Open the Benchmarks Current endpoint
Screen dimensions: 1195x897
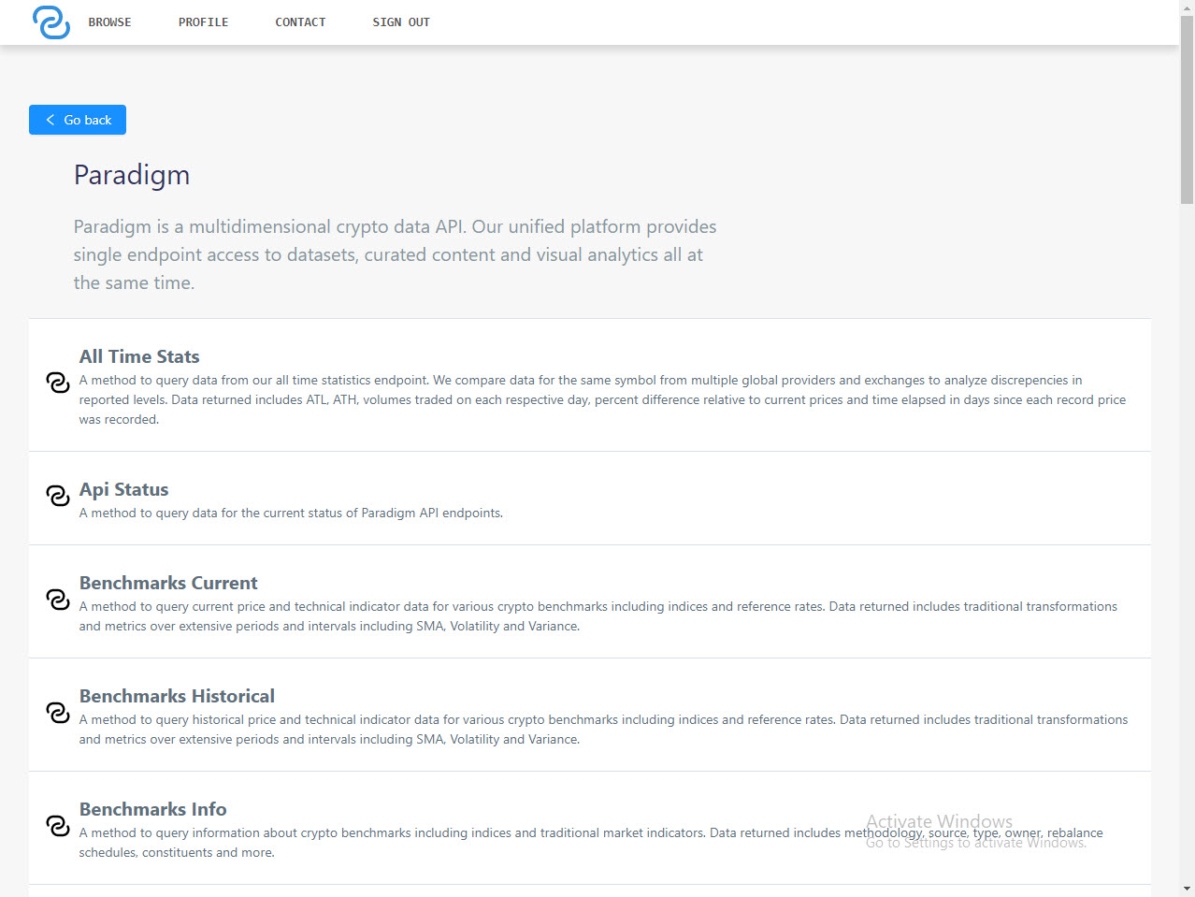click(x=168, y=583)
